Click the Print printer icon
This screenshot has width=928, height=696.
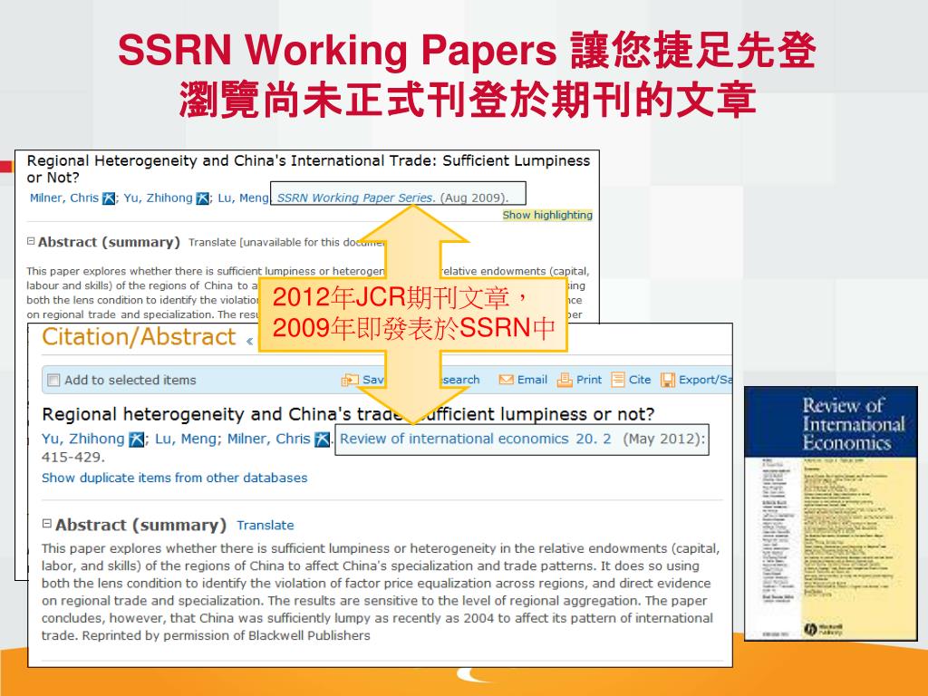click(565, 380)
